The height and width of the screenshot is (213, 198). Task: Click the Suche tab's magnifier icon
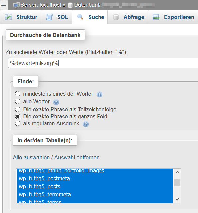pos(80,17)
